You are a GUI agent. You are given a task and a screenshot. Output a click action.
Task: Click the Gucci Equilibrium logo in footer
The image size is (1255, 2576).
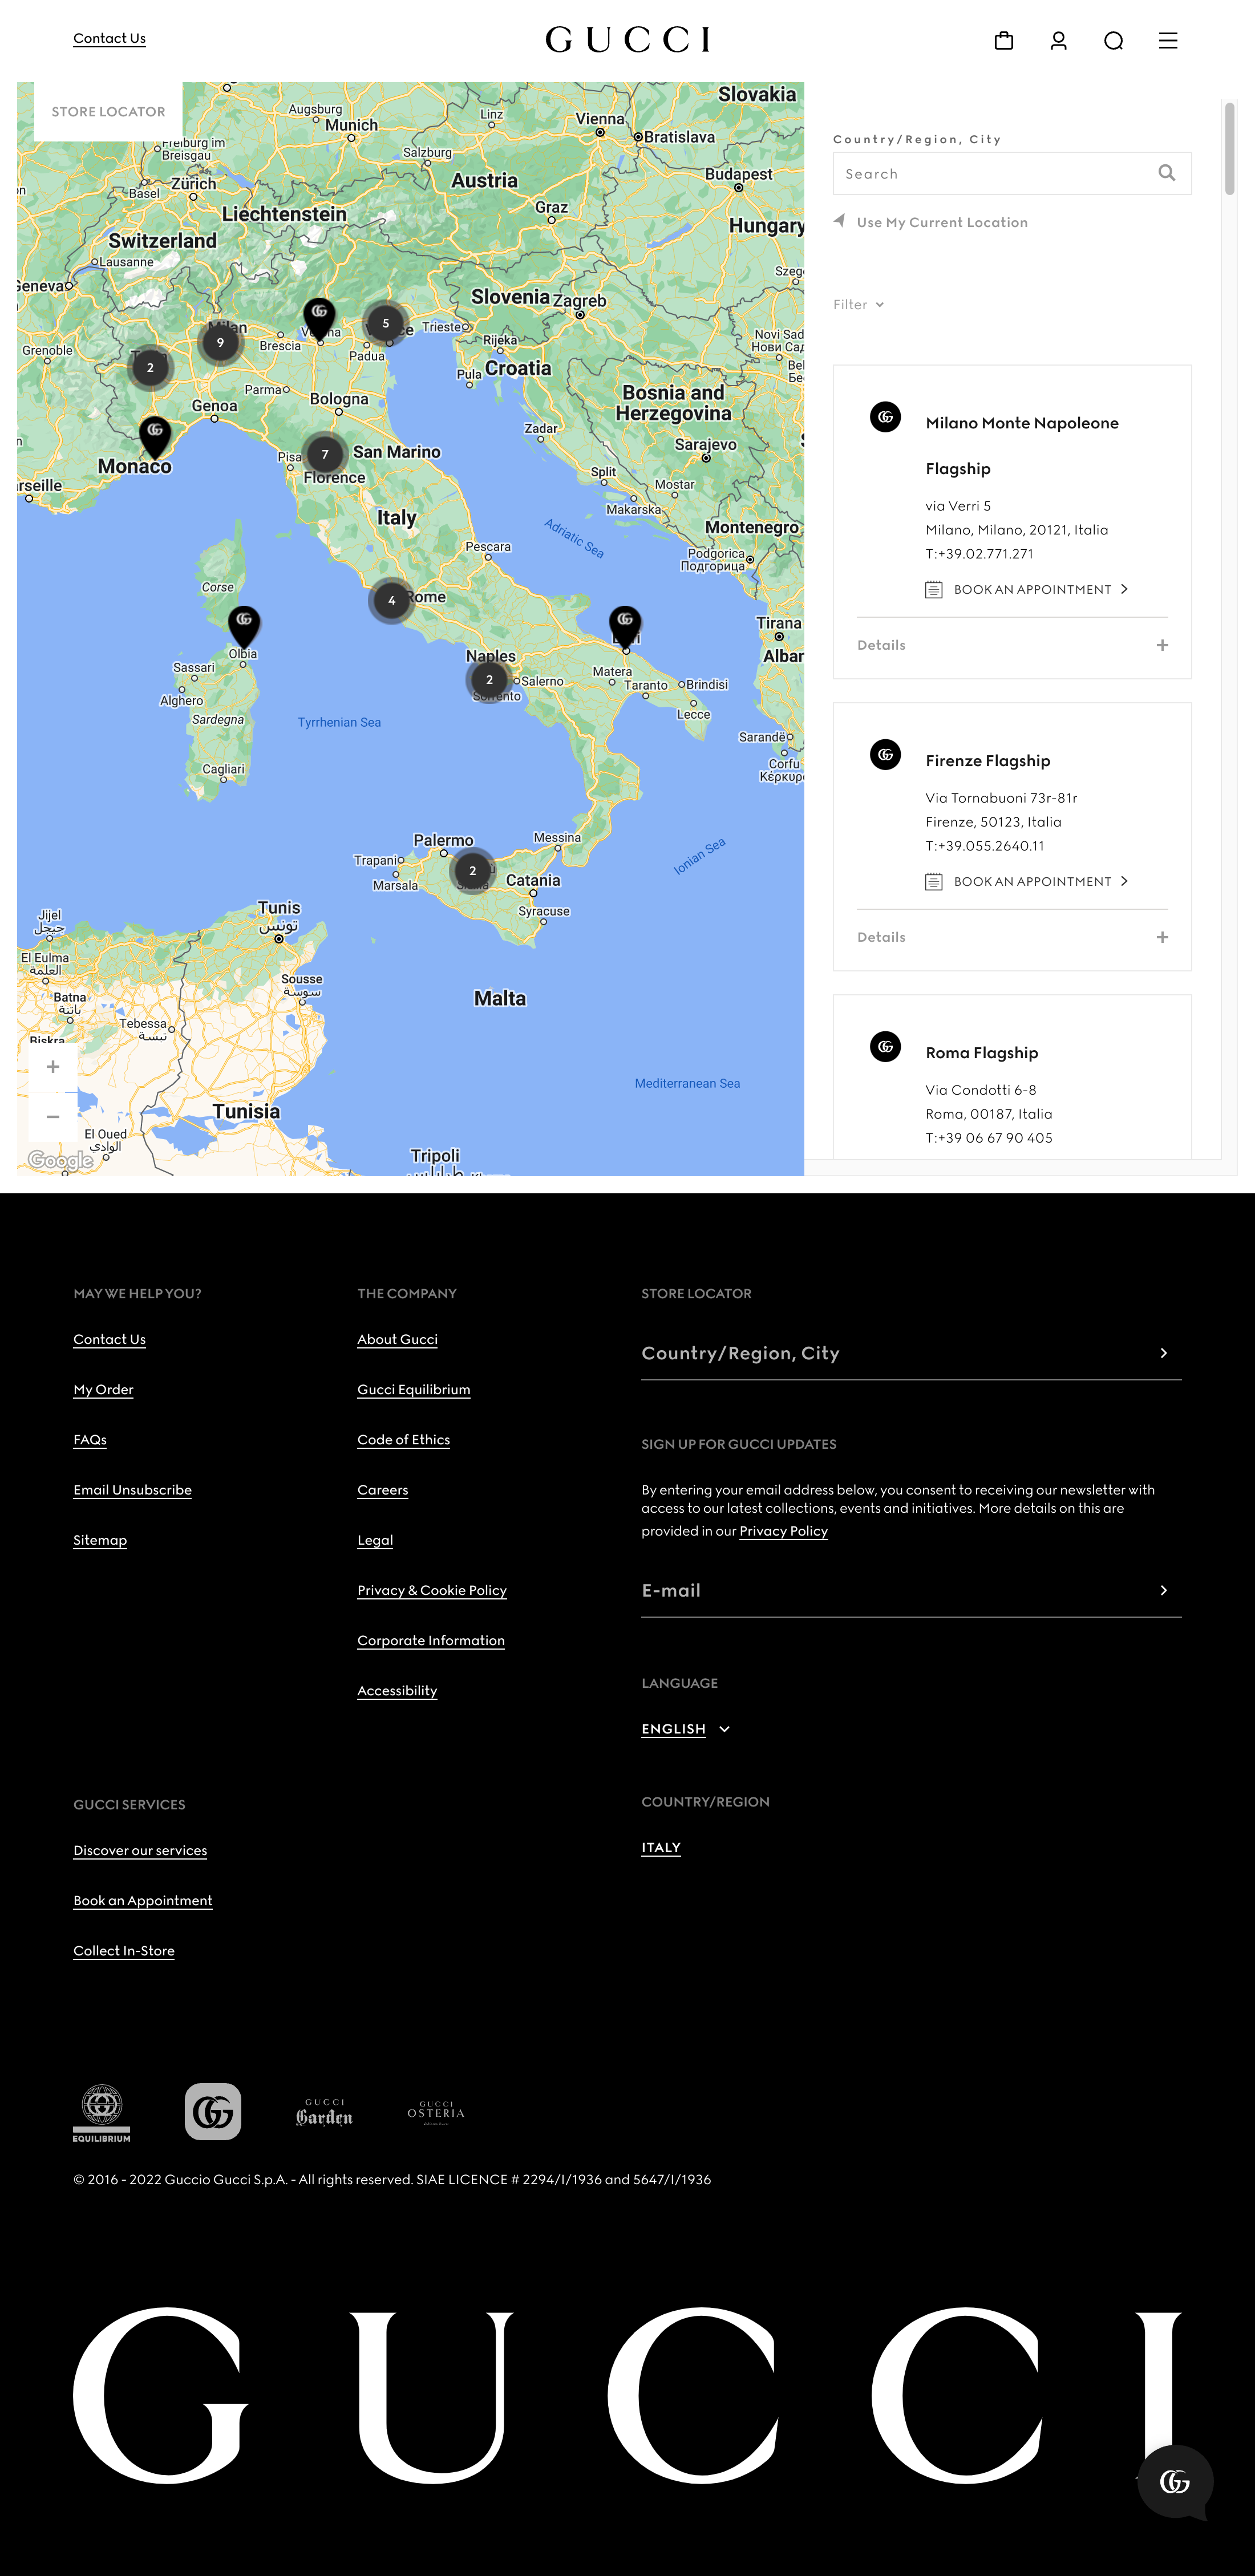point(102,2112)
